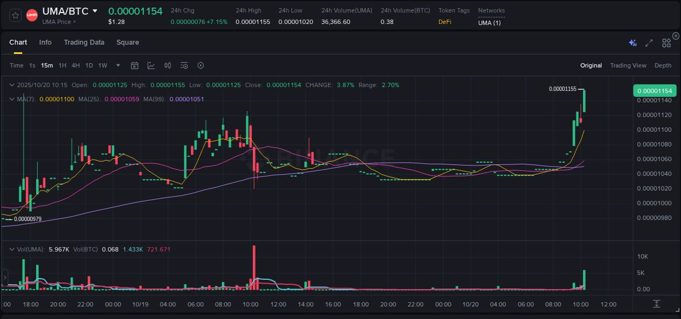This screenshot has height=319, width=681.
Task: Launch the AI assistant icon
Action: 633,42
